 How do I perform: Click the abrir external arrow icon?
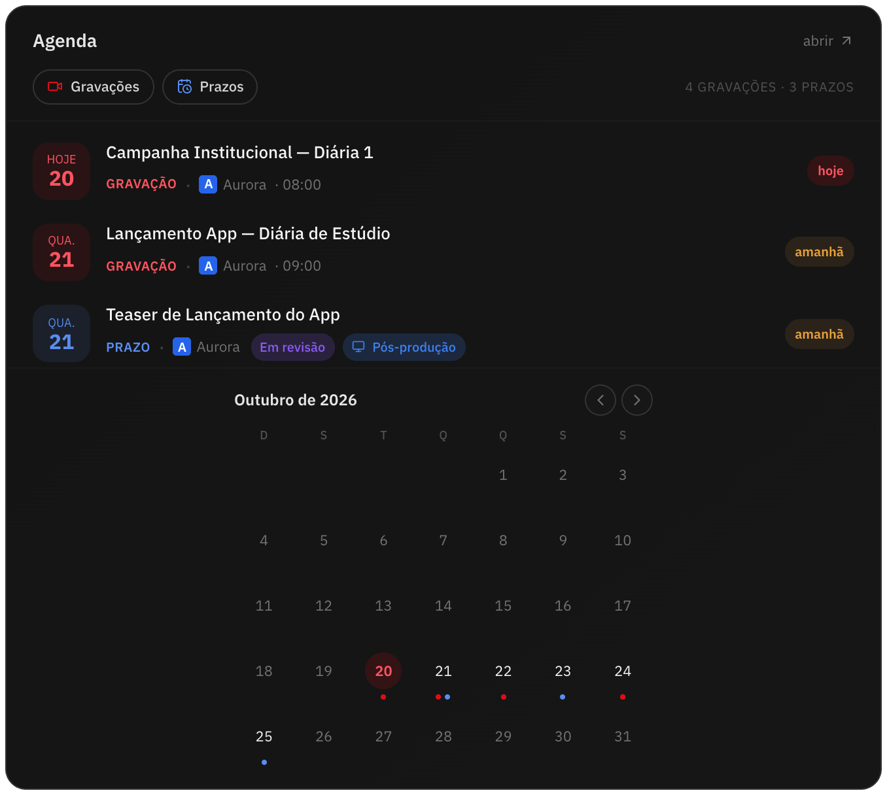pos(846,41)
